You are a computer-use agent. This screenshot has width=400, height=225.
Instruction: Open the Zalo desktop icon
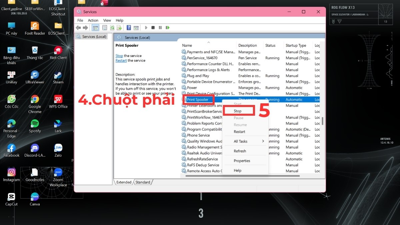pos(58,150)
